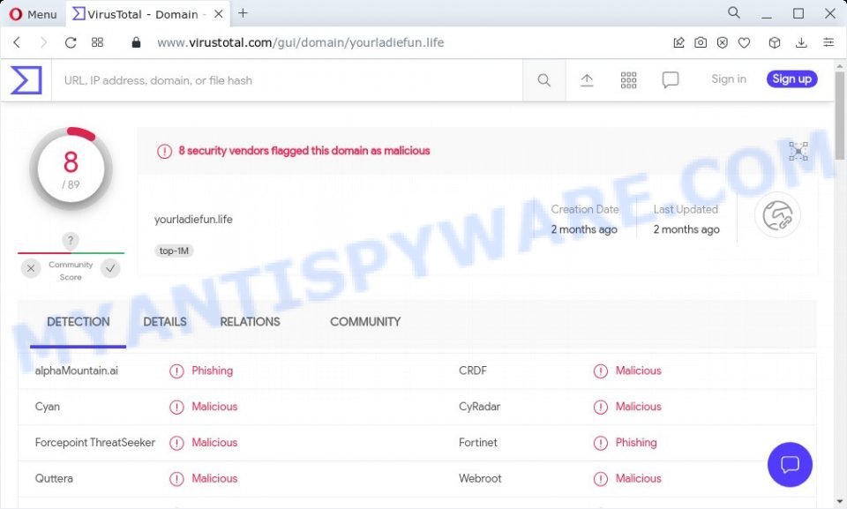Take a snapshot with the camera icon
This screenshot has height=509, width=847.
pos(701,42)
